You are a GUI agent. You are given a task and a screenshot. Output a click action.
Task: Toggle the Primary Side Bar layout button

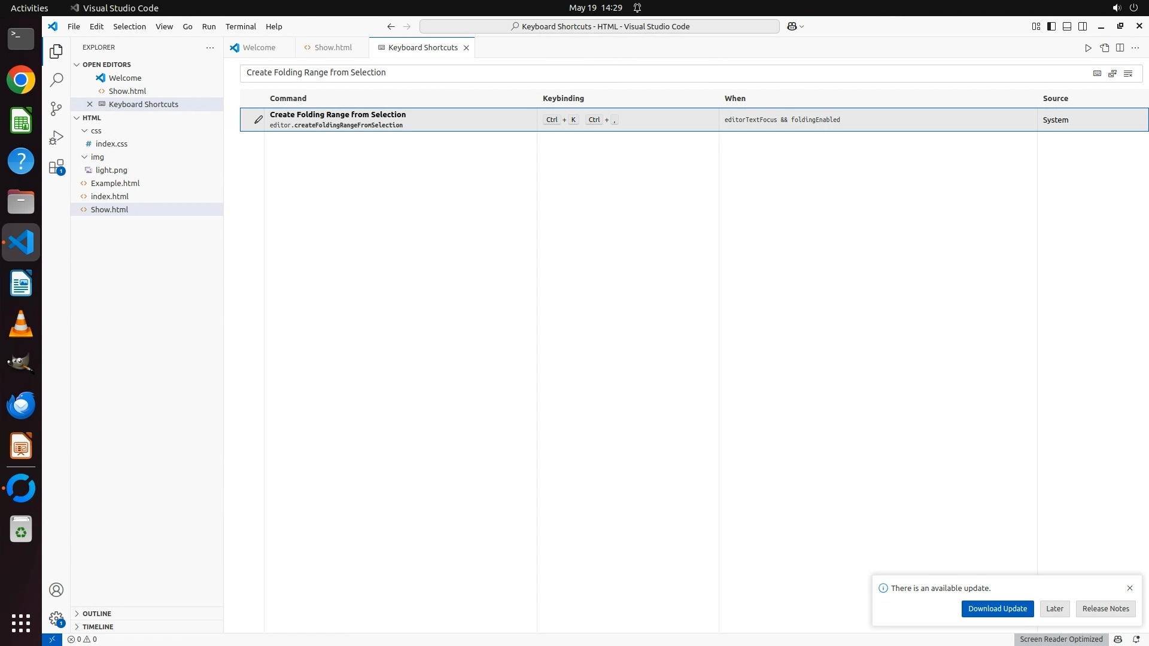(x=1051, y=26)
